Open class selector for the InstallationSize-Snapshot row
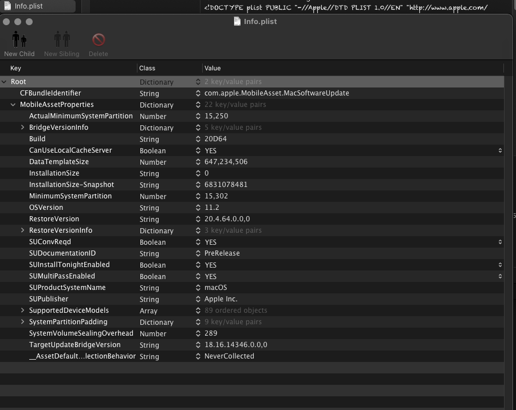 [x=198, y=185]
